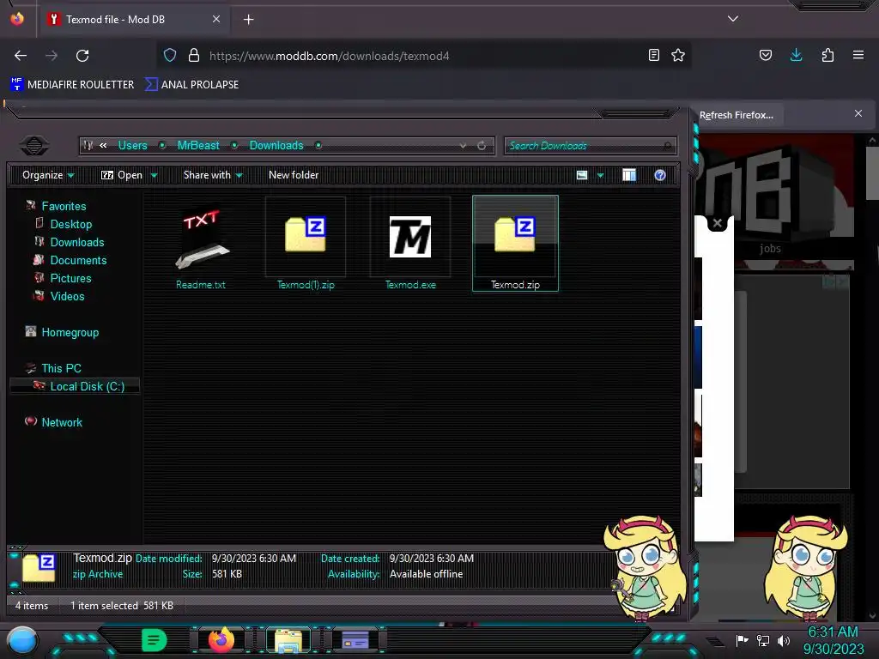Refresh the Downloads folder address bar

click(482, 146)
